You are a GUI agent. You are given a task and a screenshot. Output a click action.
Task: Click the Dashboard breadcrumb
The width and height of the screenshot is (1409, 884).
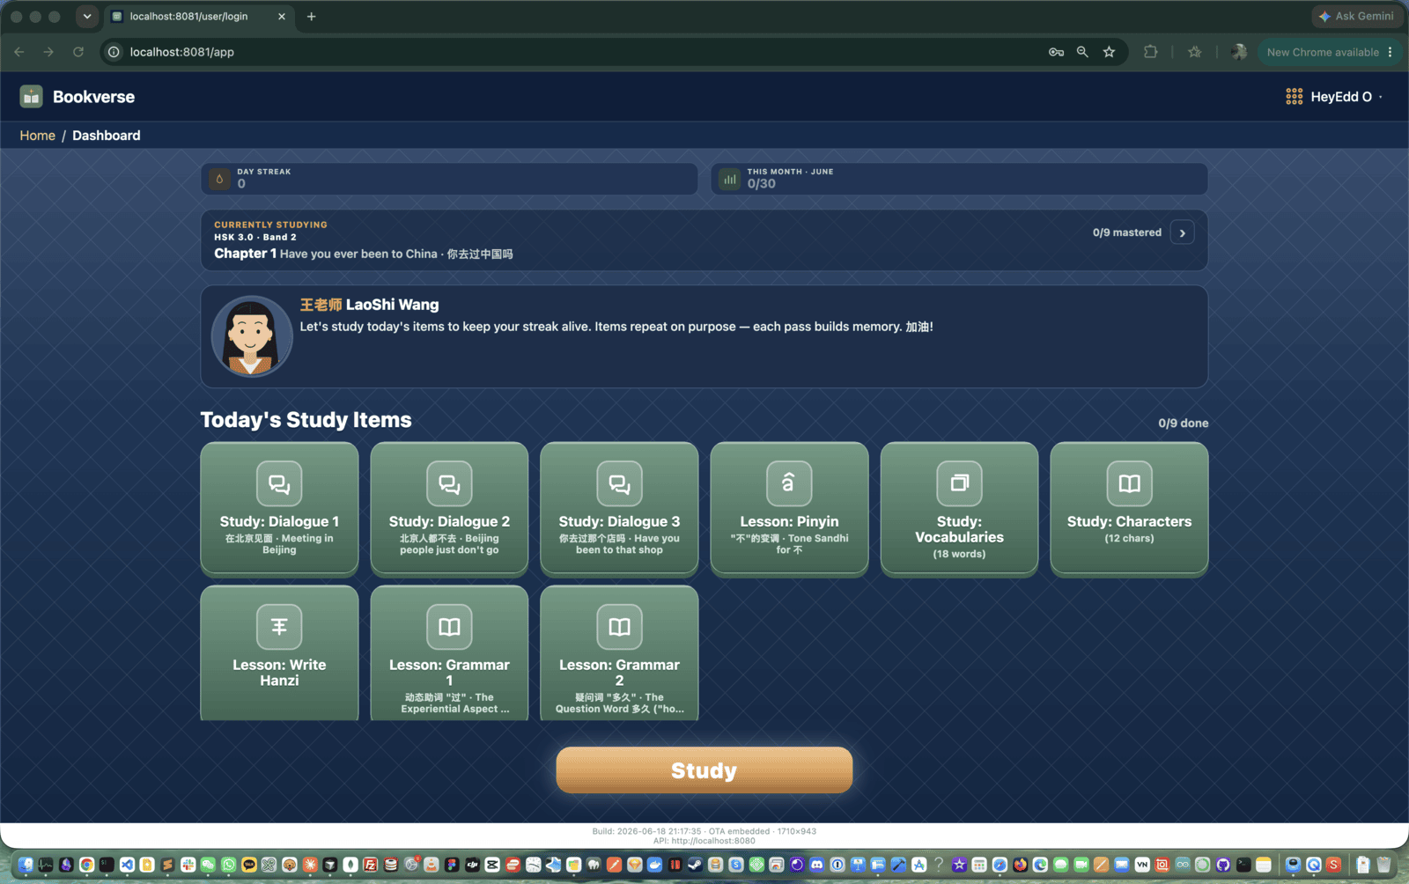(x=107, y=136)
